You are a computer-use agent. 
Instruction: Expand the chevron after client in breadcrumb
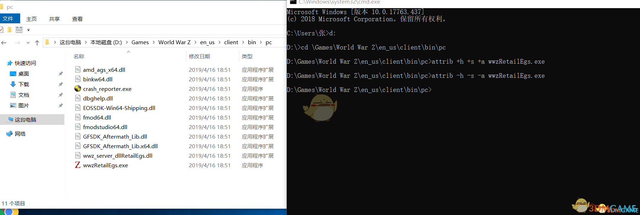tap(243, 42)
